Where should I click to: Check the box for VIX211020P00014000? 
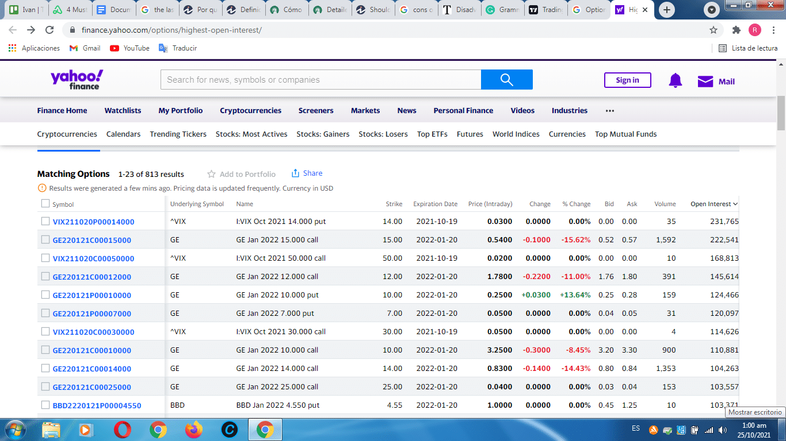point(45,221)
